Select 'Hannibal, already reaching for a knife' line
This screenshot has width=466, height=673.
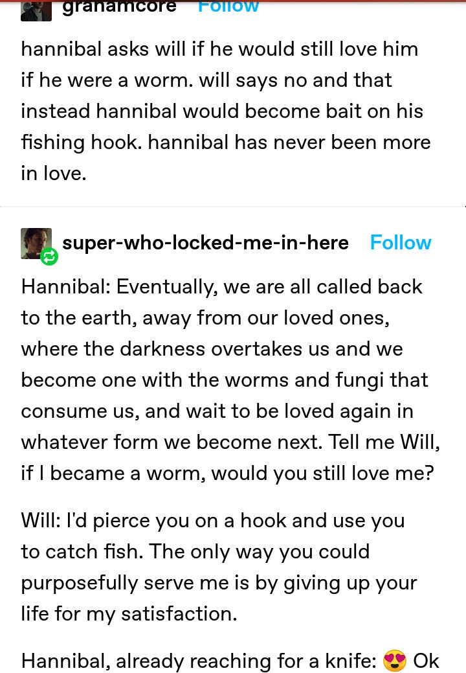pyautogui.click(x=199, y=661)
